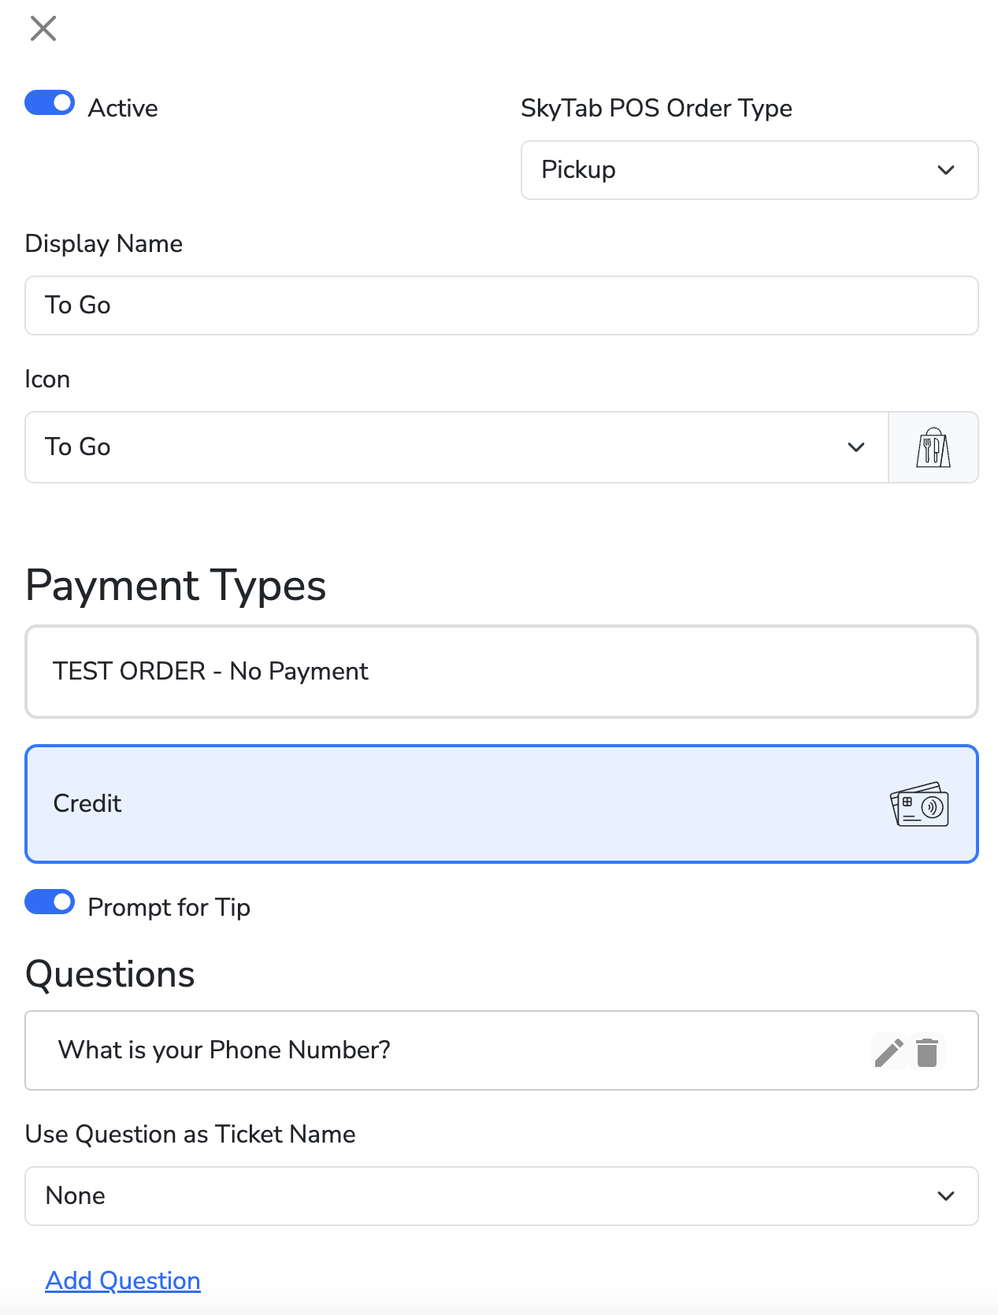Click the To Go bag icon preview
The width and height of the screenshot is (998, 1315).
coord(933,447)
